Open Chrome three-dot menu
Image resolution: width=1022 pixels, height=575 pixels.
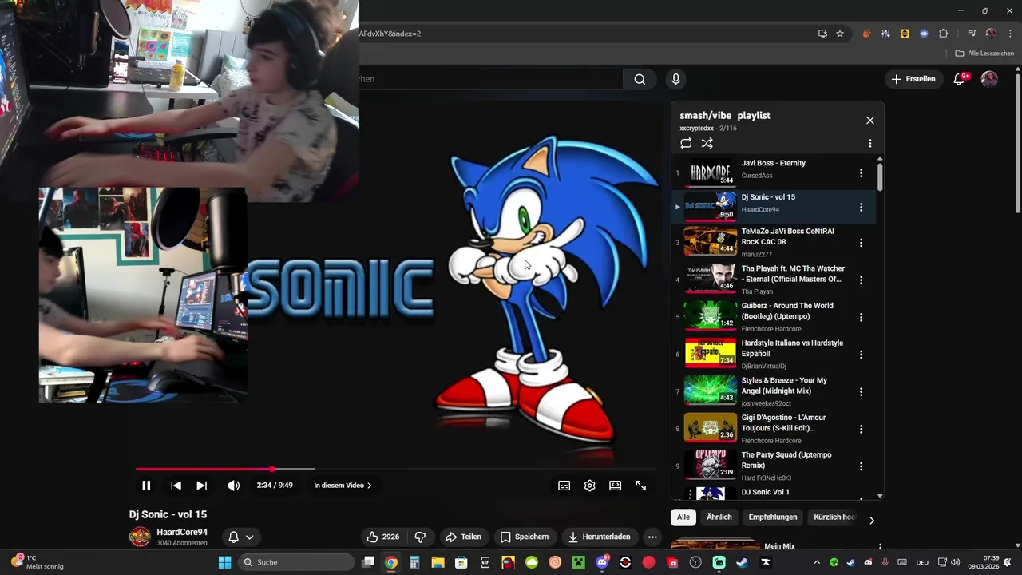(x=1010, y=34)
